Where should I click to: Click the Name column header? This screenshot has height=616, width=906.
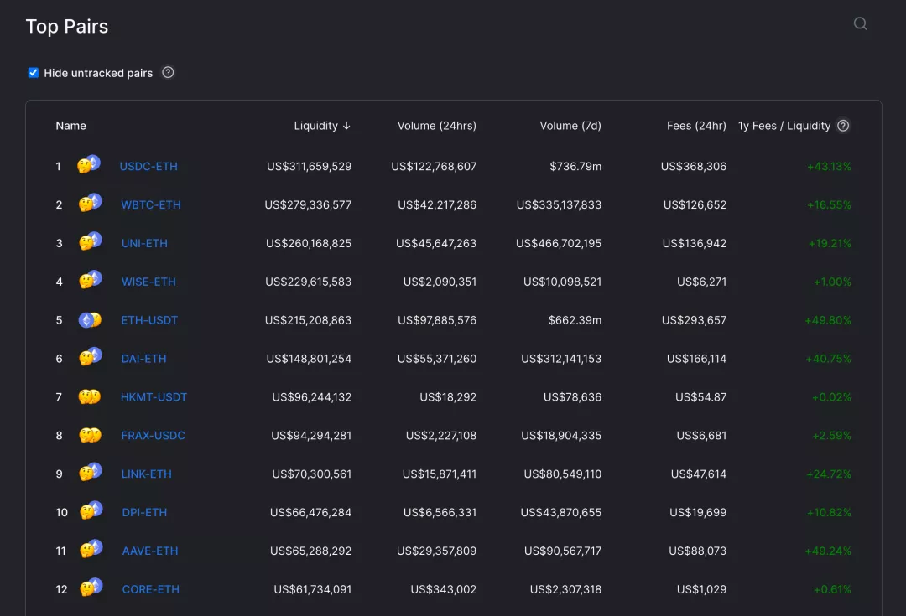[x=70, y=126]
